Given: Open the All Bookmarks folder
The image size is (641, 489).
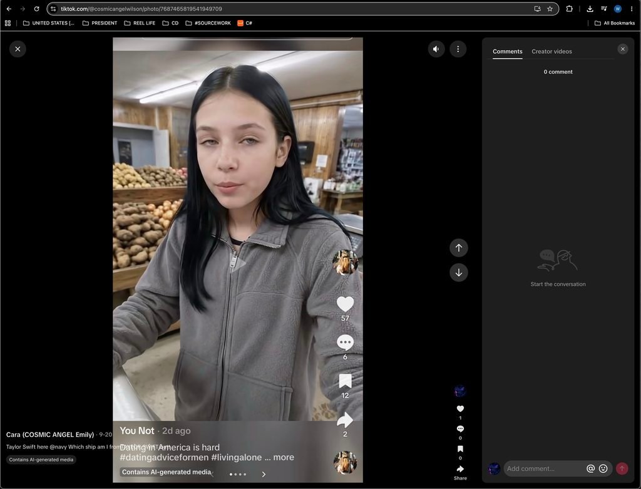Looking at the screenshot, I should tap(615, 23).
